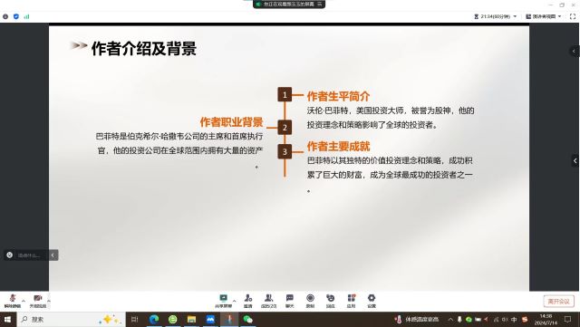
Task: Open the speaker view layout dropdown
Action: [544, 16]
